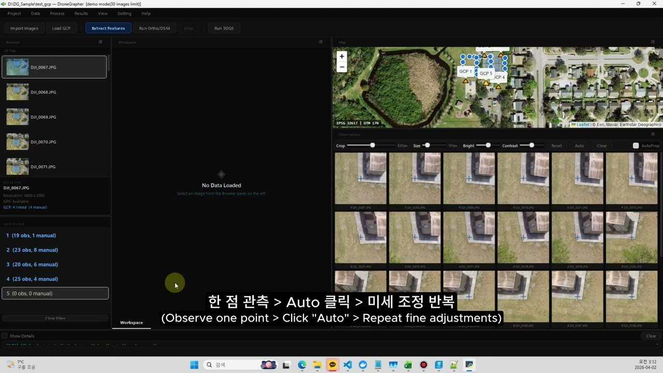This screenshot has width=663, height=373.
Task: Click the Clear Filter button
Action: point(55,318)
